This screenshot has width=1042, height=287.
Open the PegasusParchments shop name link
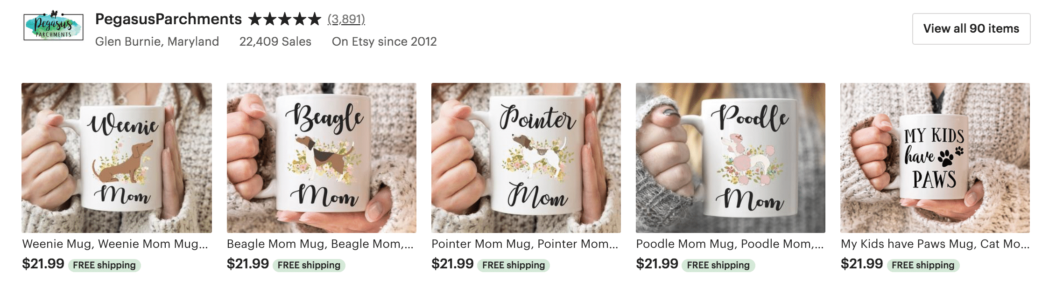tap(168, 19)
